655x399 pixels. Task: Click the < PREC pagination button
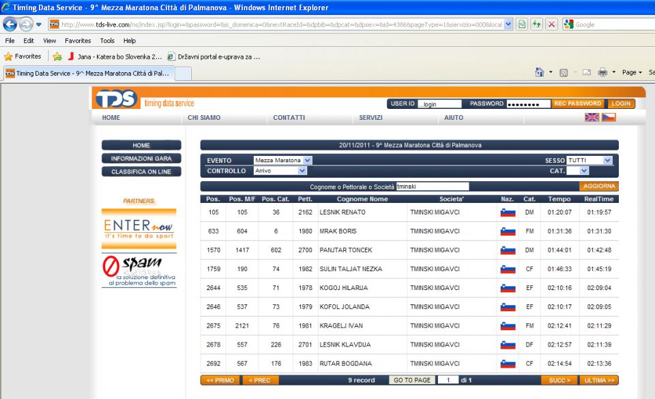tap(259, 380)
